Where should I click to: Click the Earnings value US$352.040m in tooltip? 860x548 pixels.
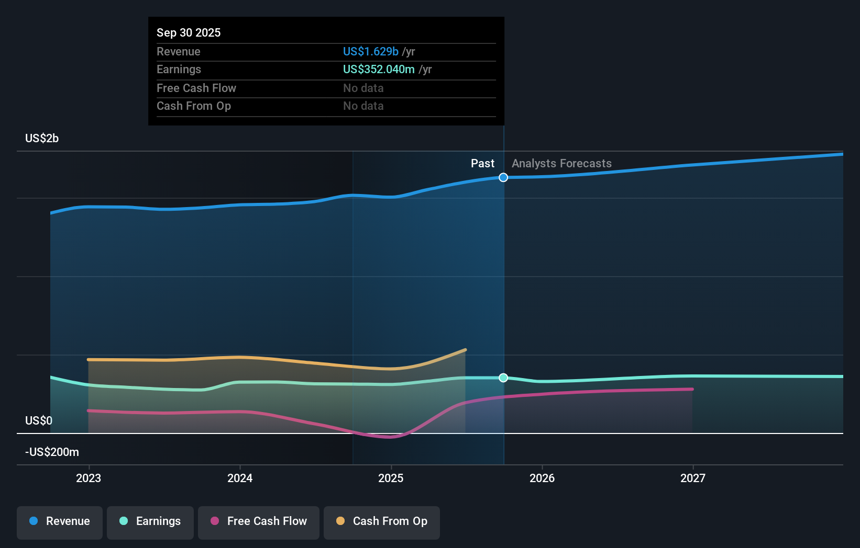(378, 69)
